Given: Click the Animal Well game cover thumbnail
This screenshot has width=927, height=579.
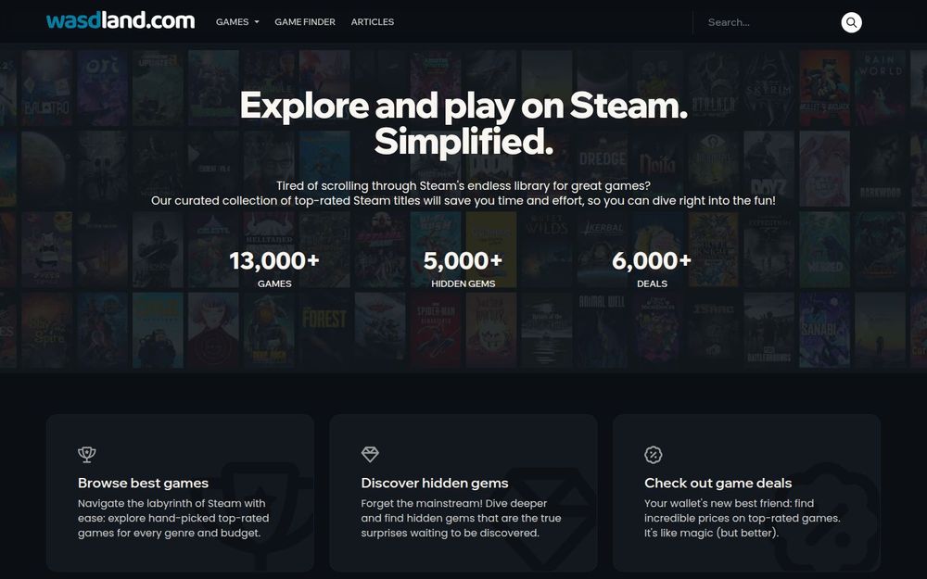Looking at the screenshot, I should click(603, 330).
